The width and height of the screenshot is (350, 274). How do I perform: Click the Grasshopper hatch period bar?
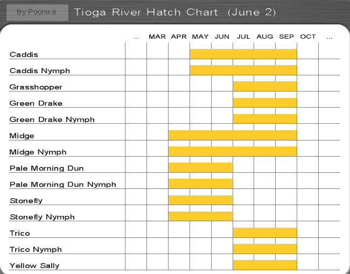coord(265,86)
